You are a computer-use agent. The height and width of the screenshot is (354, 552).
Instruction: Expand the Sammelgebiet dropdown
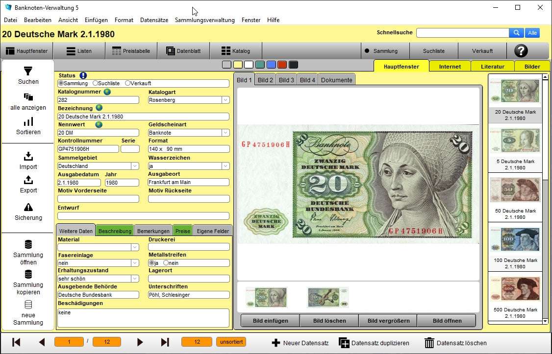[x=135, y=166]
